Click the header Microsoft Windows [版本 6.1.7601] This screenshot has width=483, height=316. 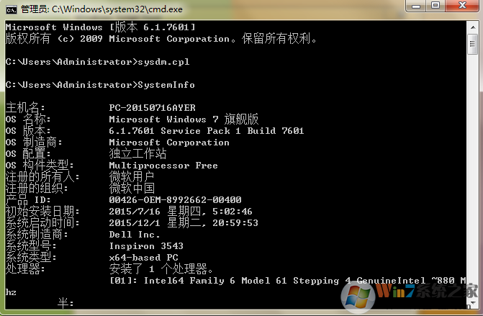(101, 27)
